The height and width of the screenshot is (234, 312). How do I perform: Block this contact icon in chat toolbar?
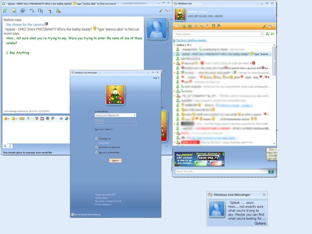58,11
